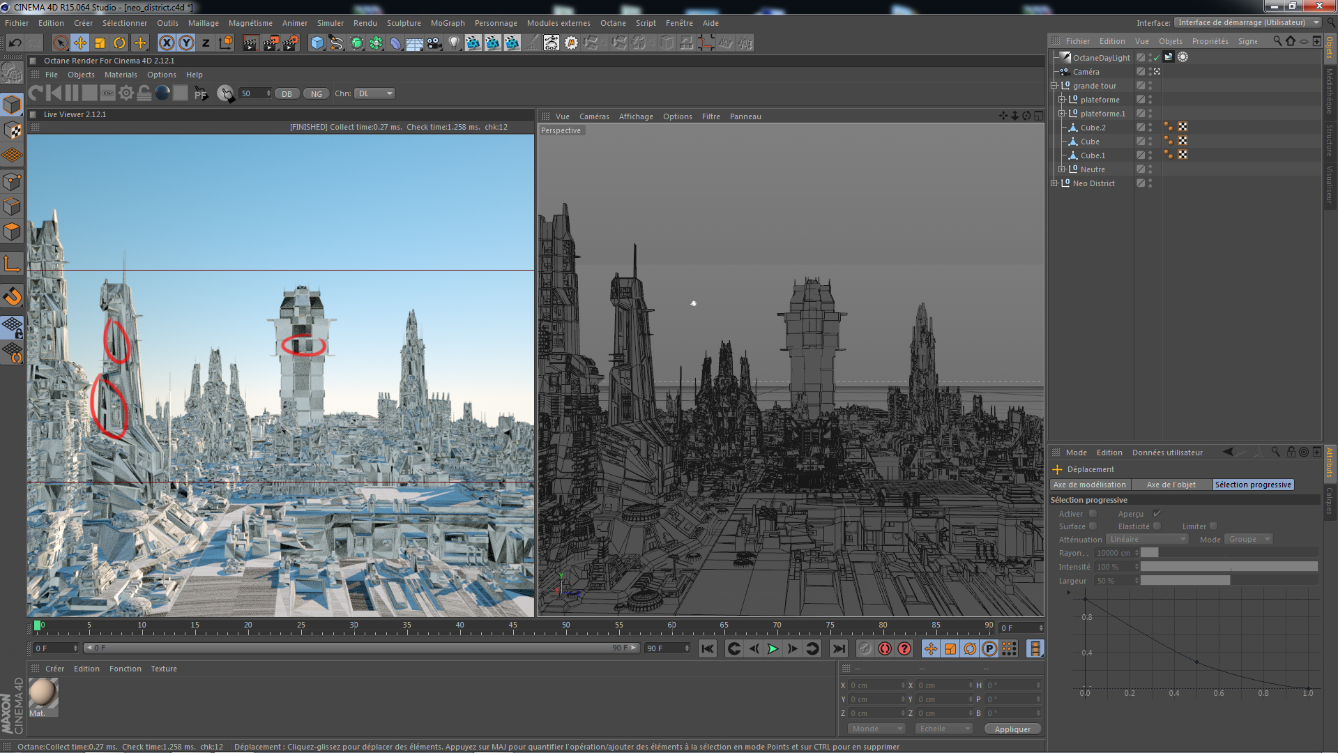
Task: Click the Octane lock resolution icon
Action: click(x=144, y=93)
